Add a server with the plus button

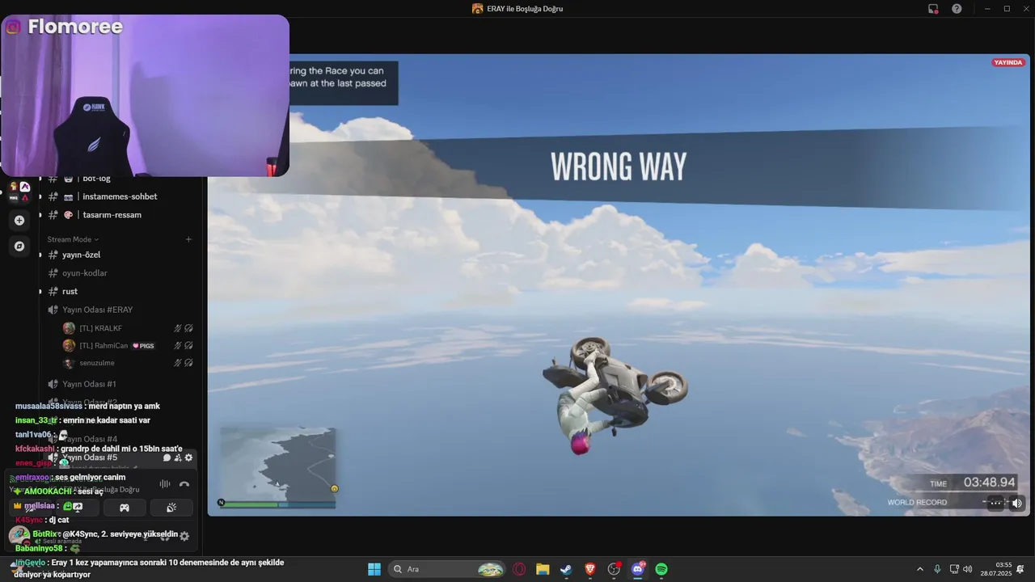19,220
